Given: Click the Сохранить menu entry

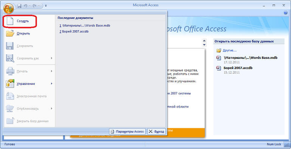Looking at the screenshot, I should point(29,46).
